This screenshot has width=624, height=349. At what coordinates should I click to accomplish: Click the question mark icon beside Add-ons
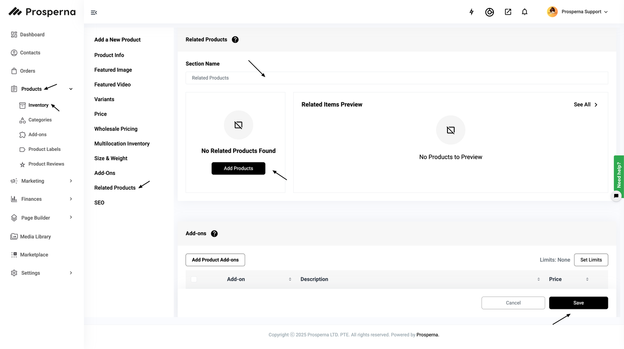point(214,234)
